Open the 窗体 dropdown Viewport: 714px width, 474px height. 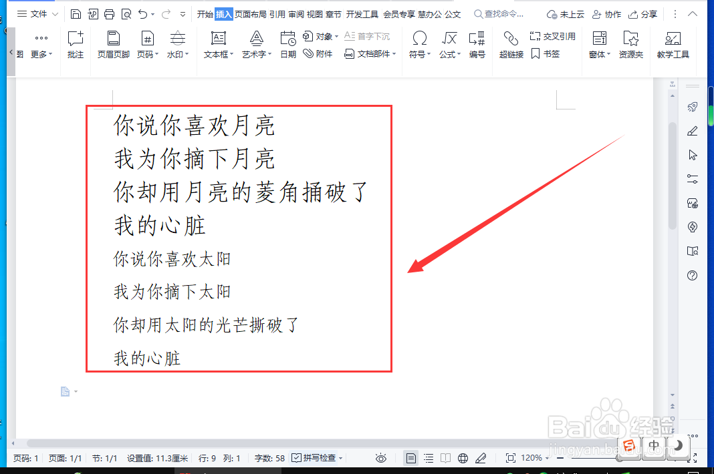click(x=600, y=45)
